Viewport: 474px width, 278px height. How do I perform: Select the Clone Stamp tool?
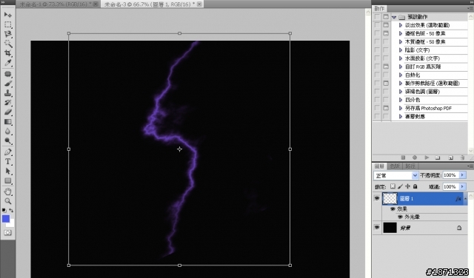point(8,93)
